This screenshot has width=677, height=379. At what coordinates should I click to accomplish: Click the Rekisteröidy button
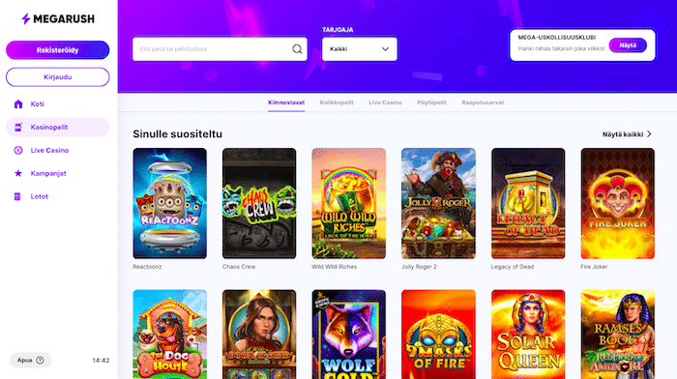(x=57, y=50)
